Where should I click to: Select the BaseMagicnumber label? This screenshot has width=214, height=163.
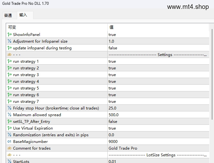pyautogui.click(x=31, y=142)
